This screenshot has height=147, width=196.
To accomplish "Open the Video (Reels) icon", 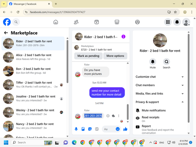I will 96,22.
